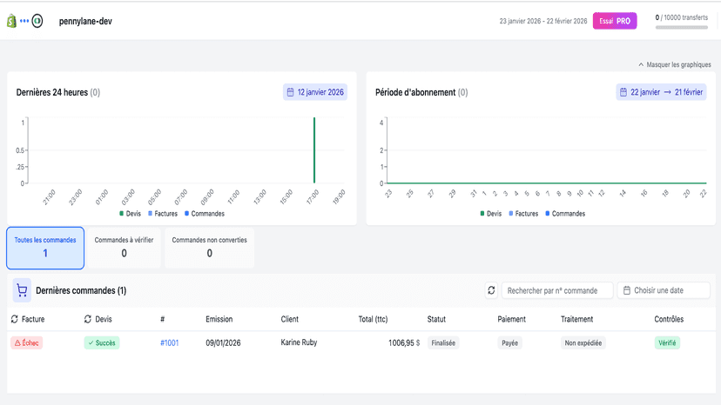Image resolution: width=721 pixels, height=405 pixels.
Task: Click the Contrôles column header
Action: 669,319
